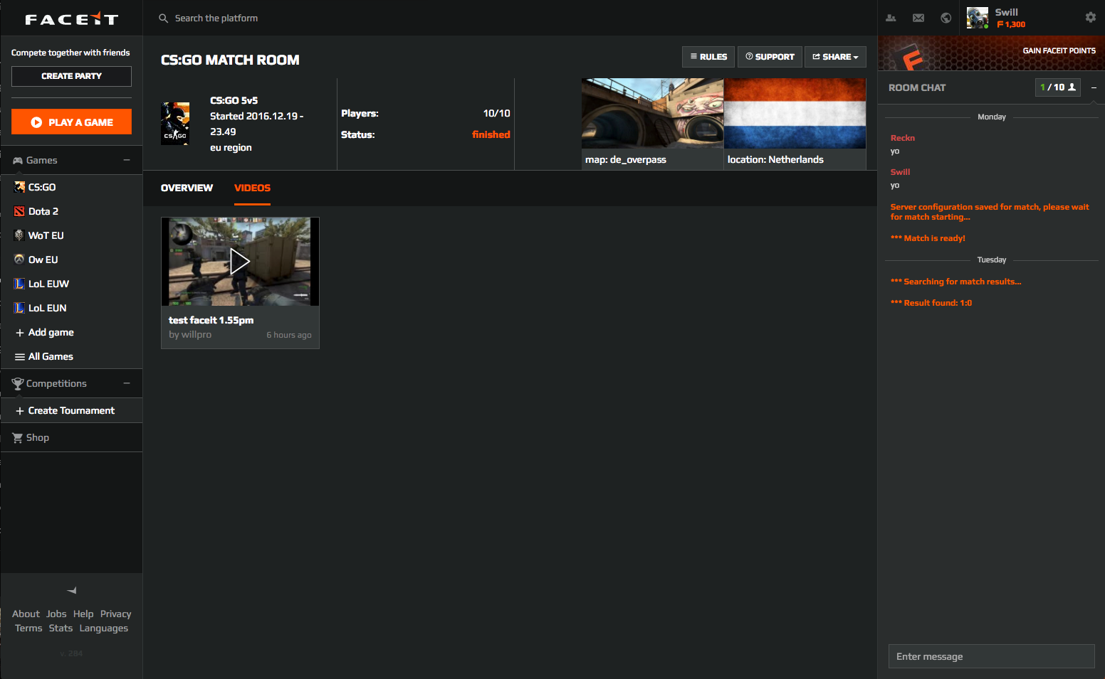Switch to the Overview tab
The width and height of the screenshot is (1105, 679).
(187, 188)
